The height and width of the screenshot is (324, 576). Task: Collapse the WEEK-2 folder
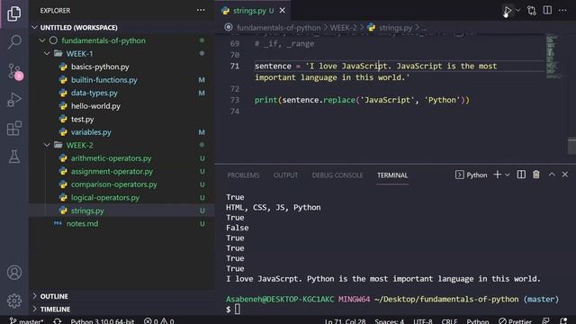(x=47, y=145)
